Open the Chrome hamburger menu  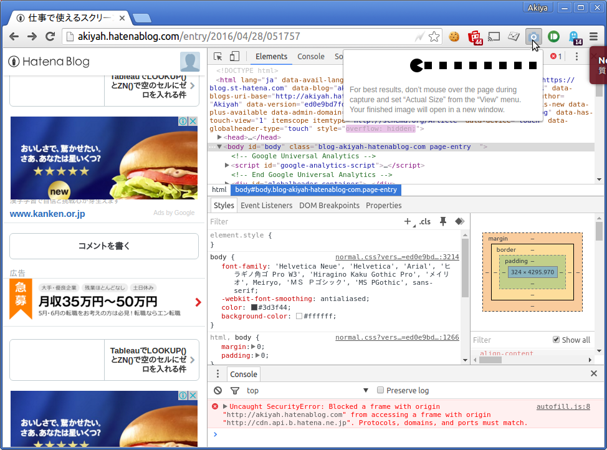click(593, 36)
